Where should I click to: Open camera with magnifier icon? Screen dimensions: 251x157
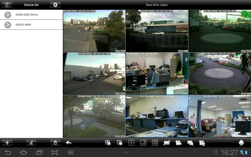tap(202, 143)
